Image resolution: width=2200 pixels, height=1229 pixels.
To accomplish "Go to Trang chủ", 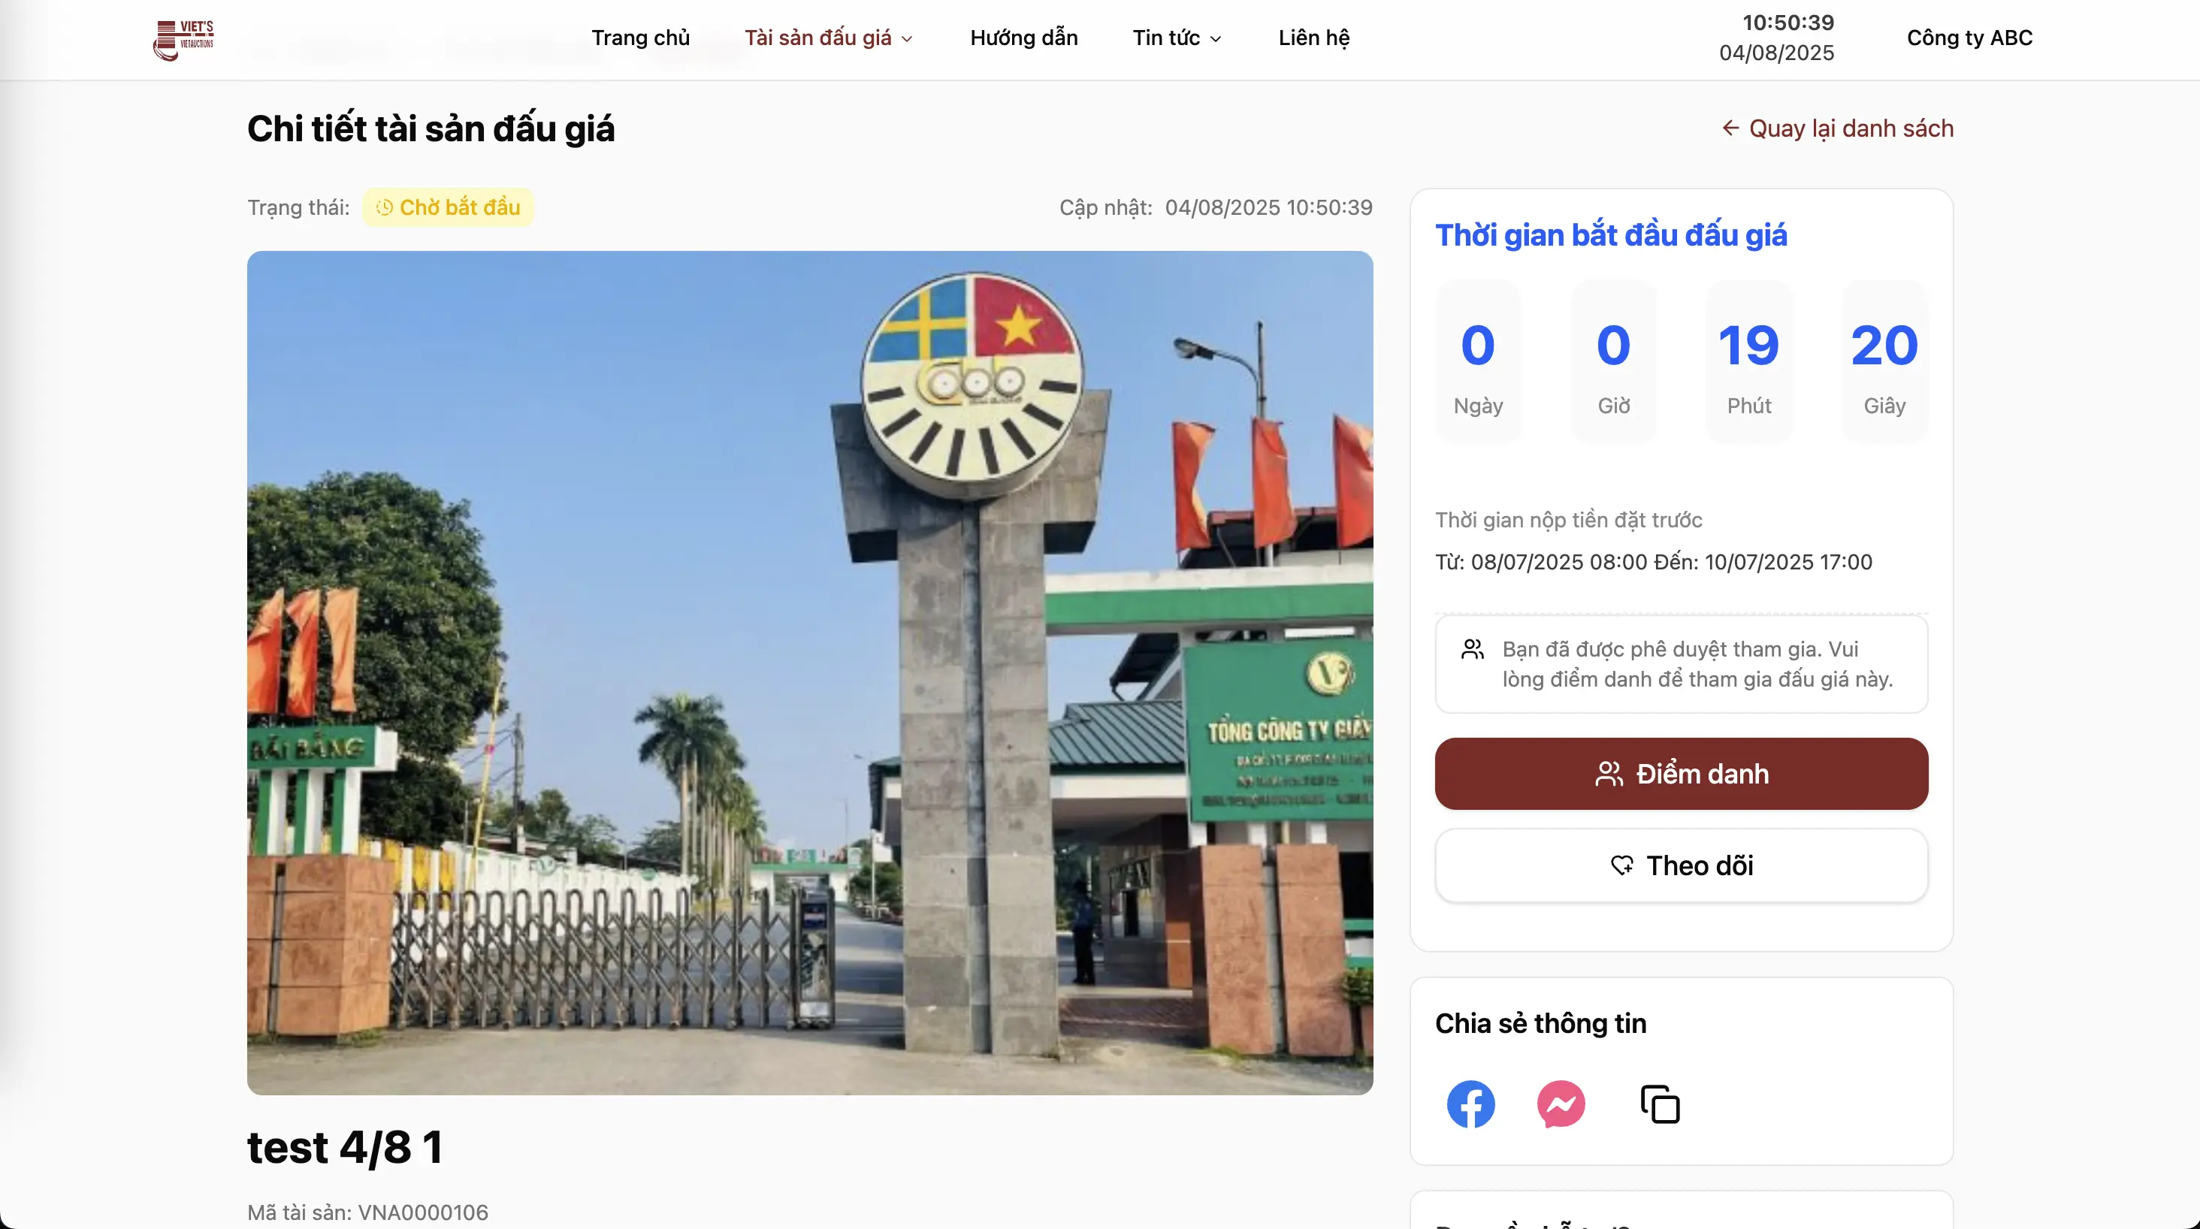I will click(640, 38).
